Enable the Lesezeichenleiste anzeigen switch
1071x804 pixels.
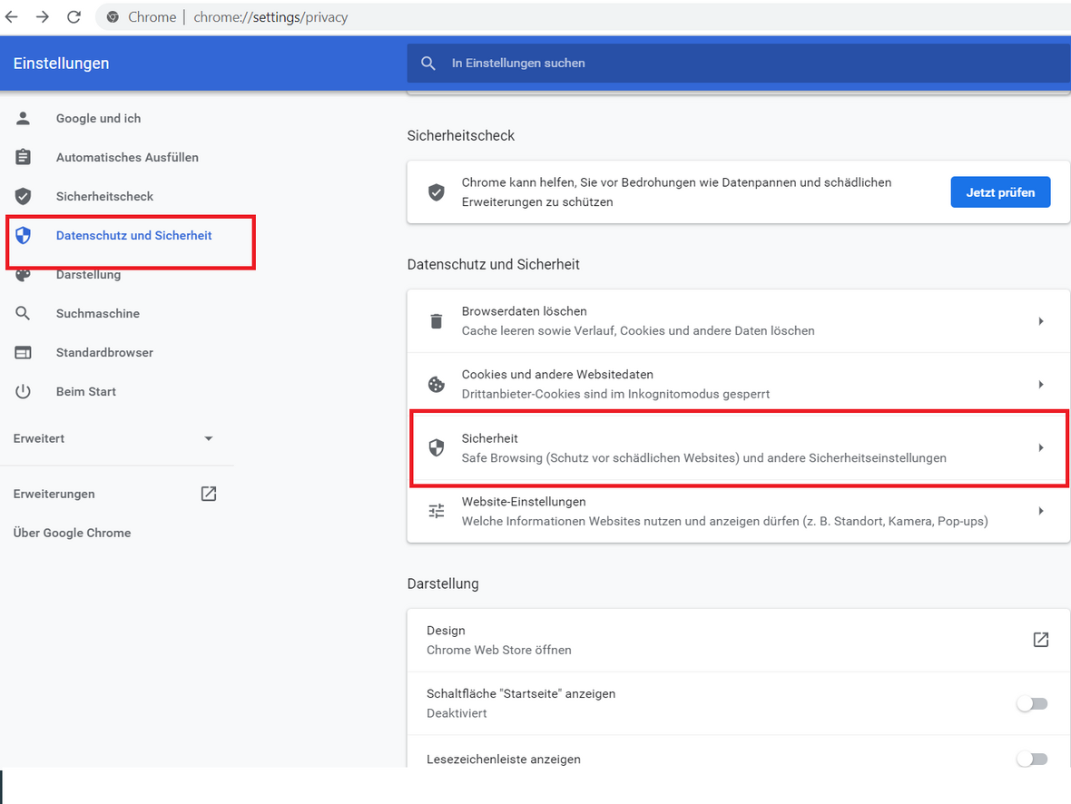click(x=1031, y=760)
